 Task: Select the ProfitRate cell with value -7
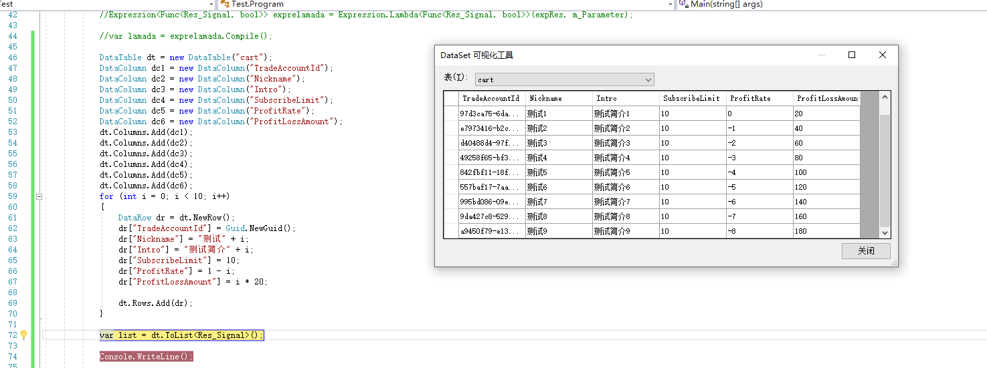point(759,216)
